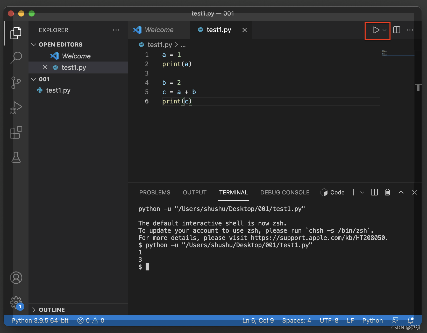Open editor More Actions ellipsis menu
427x333 pixels.
point(410,30)
